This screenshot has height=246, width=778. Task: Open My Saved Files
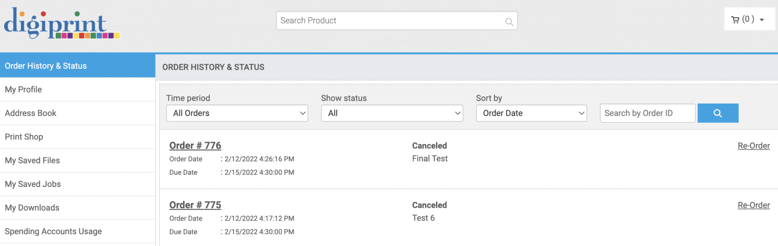[x=77, y=160]
